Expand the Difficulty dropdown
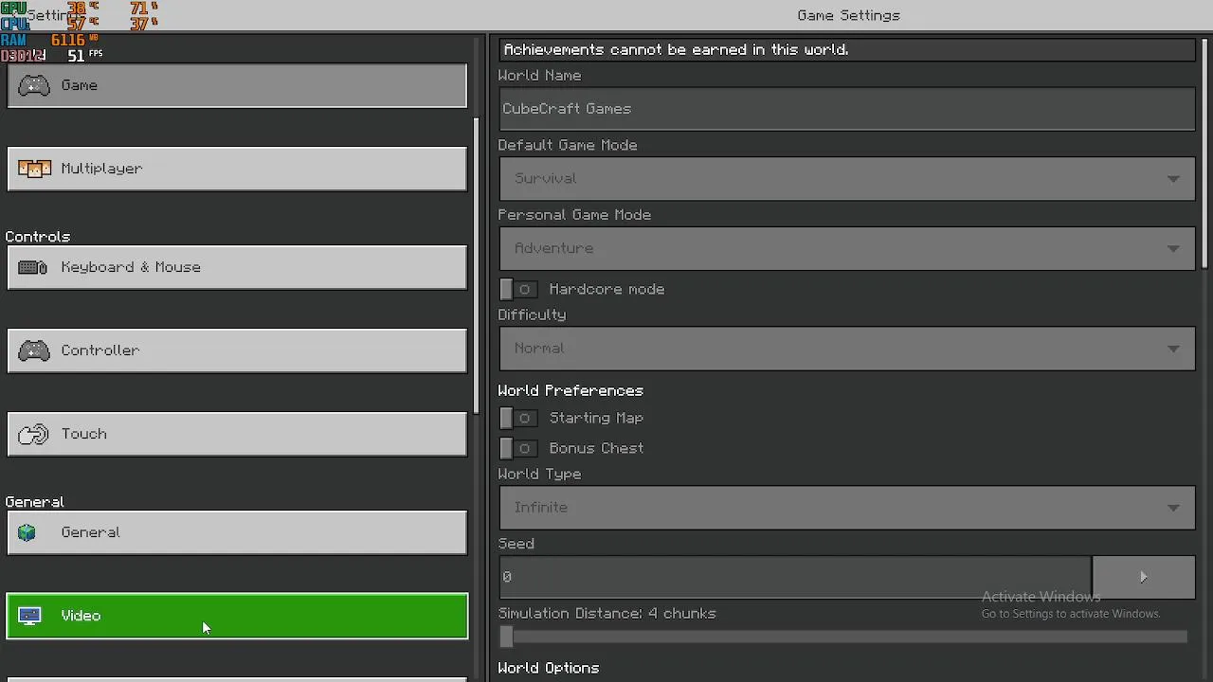Image resolution: width=1213 pixels, height=682 pixels. tap(847, 349)
